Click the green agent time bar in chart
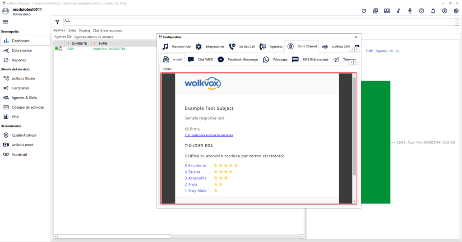The width and height of the screenshot is (462, 242). click(x=376, y=142)
